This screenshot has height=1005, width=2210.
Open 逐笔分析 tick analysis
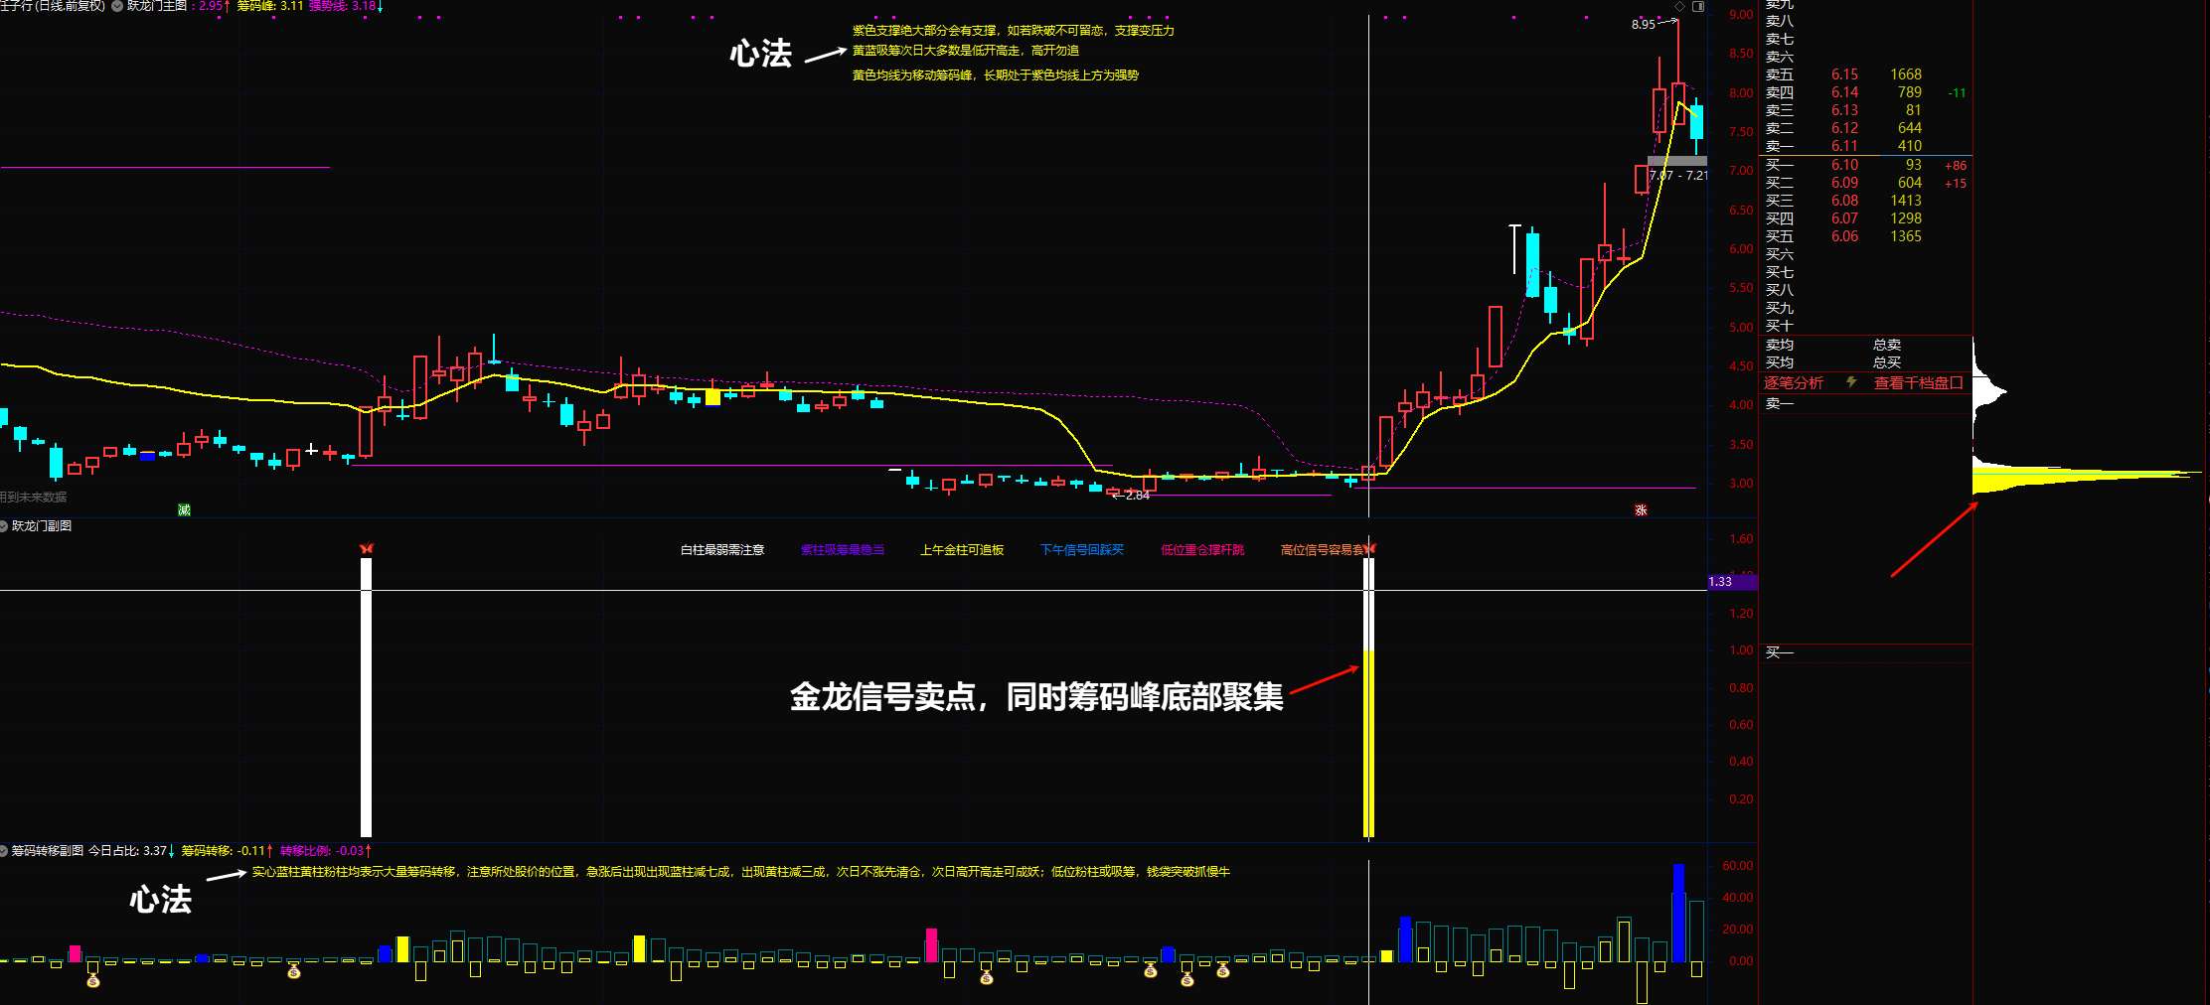(1794, 383)
